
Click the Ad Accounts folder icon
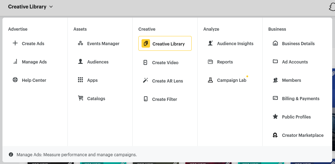(275, 61)
